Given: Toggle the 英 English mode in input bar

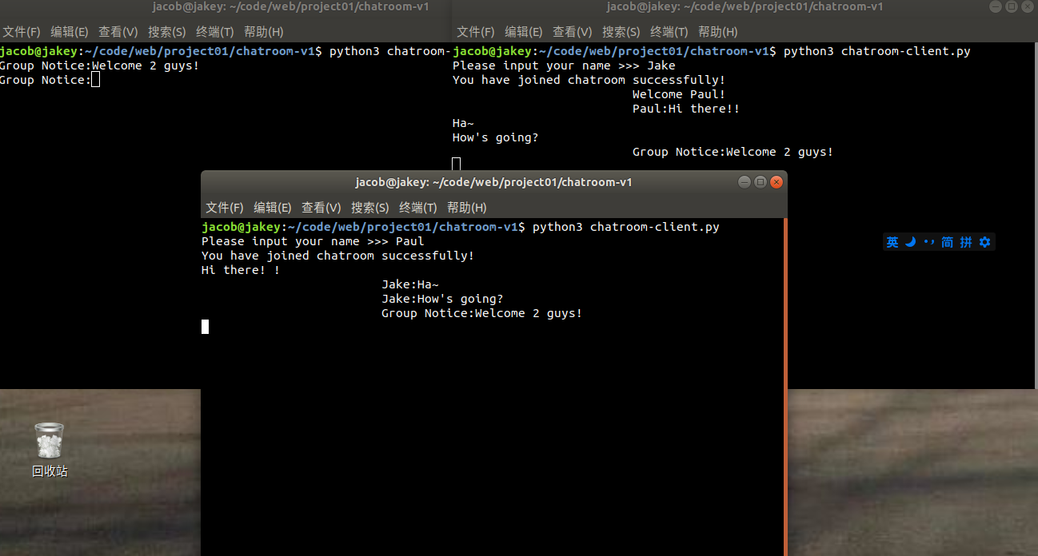Looking at the screenshot, I should [x=892, y=242].
